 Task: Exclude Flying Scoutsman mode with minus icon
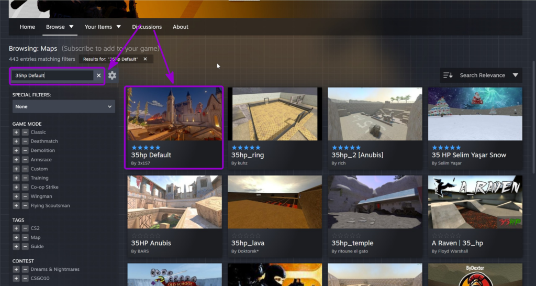[25, 206]
